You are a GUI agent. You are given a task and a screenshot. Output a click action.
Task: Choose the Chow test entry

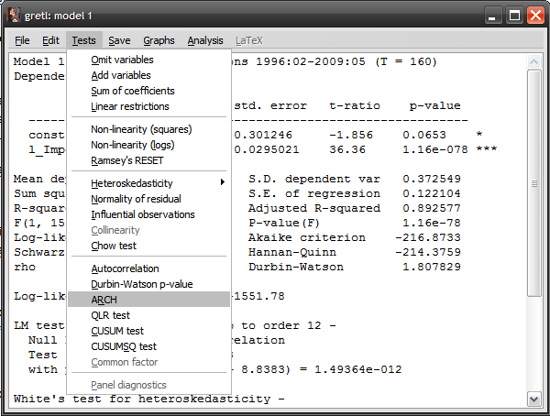coord(114,246)
